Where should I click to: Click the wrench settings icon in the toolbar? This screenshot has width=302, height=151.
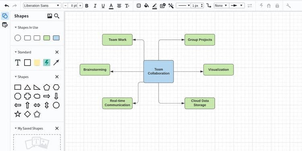tap(288, 6)
